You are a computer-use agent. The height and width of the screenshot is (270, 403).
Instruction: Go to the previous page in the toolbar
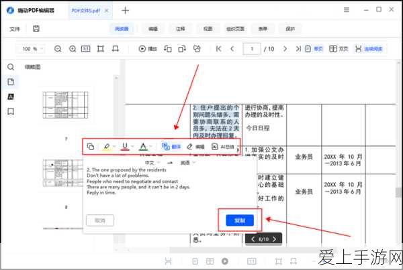coord(232,49)
